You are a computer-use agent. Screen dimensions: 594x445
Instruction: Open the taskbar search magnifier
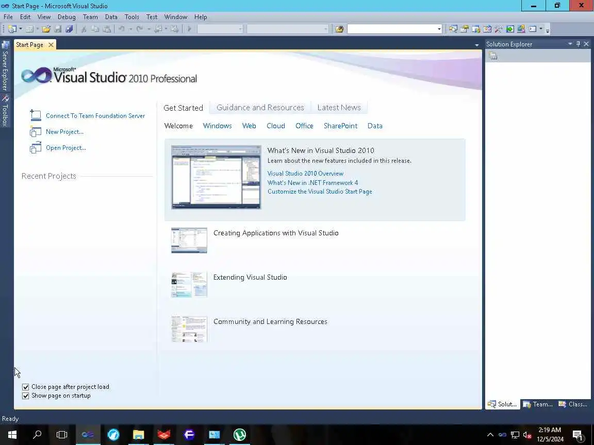tap(37, 434)
